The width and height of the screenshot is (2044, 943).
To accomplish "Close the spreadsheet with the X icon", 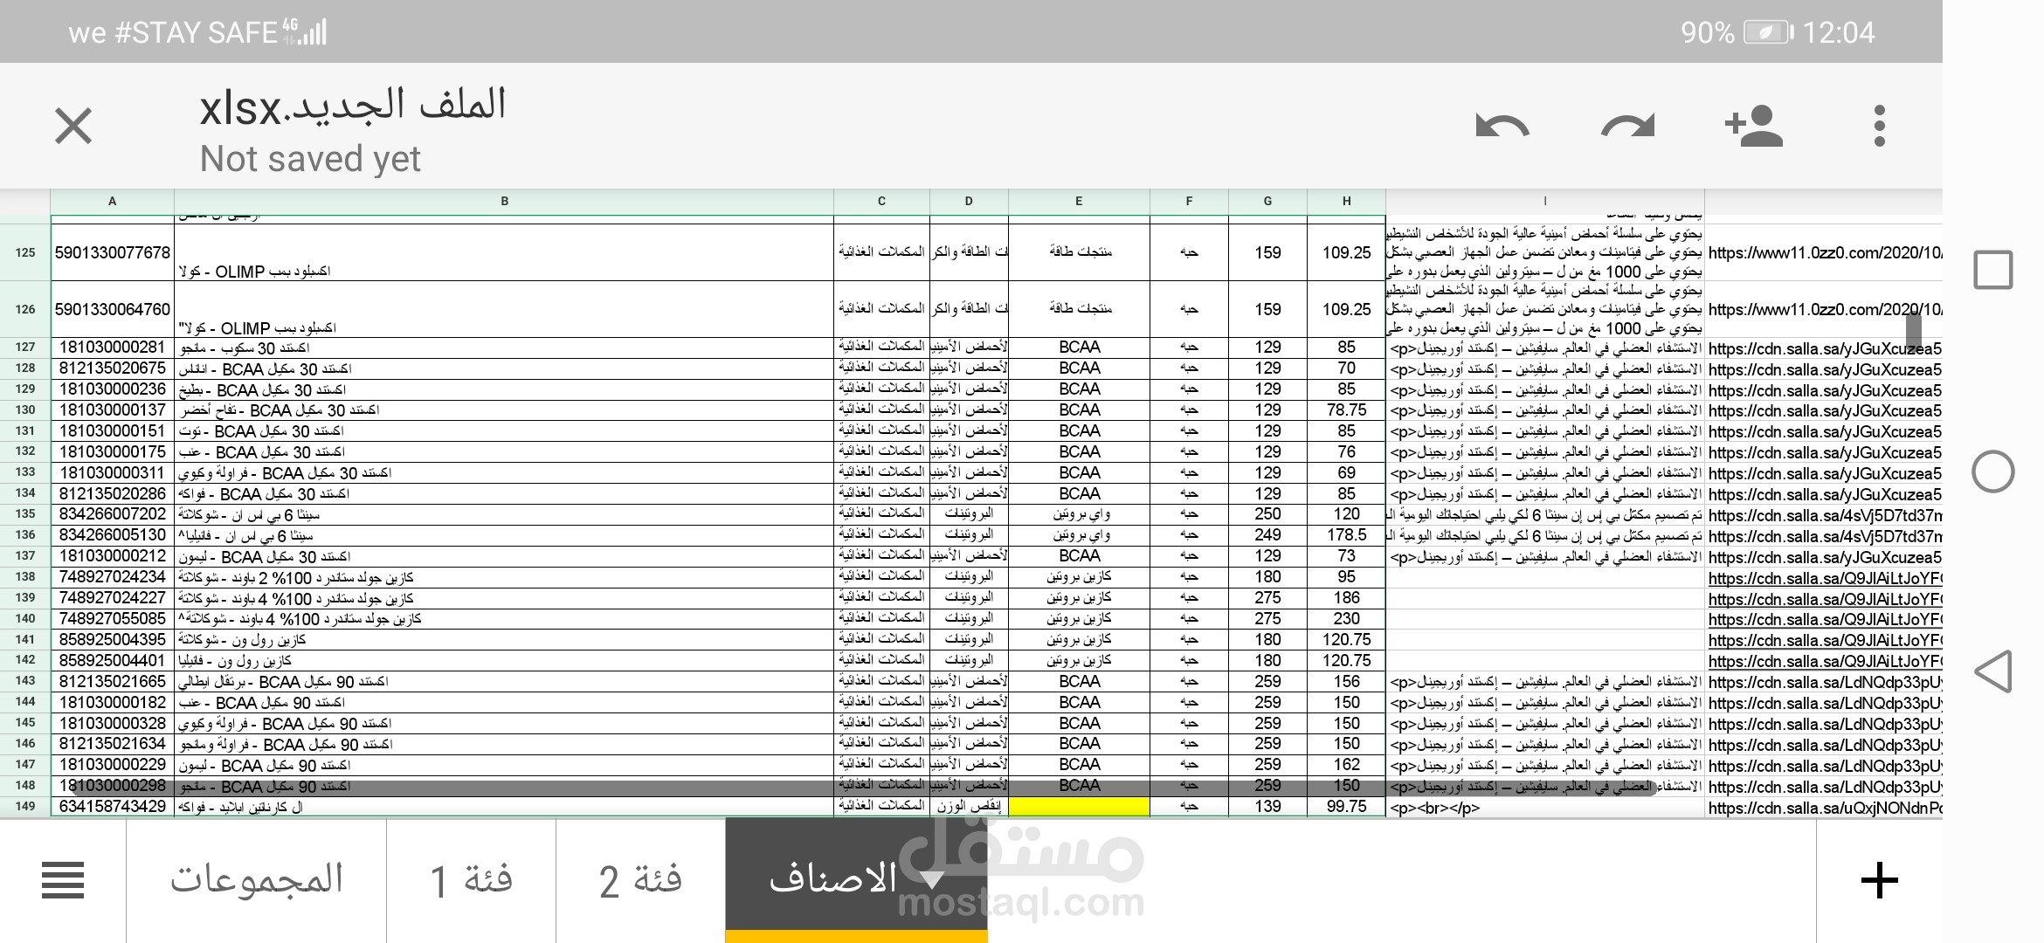I will (73, 126).
